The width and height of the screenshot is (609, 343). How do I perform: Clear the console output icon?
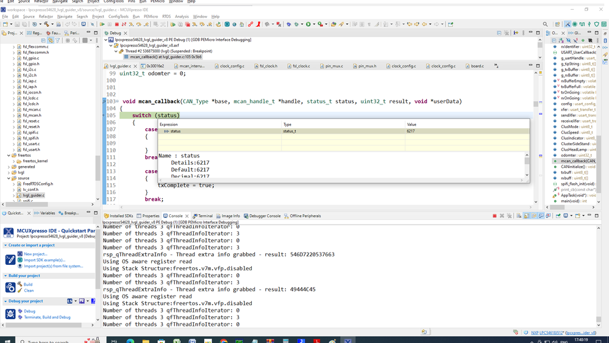519,216
